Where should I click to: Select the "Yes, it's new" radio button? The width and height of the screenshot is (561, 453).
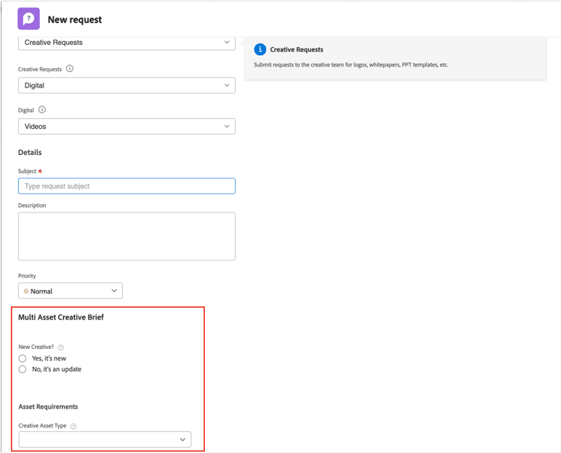[x=22, y=359]
